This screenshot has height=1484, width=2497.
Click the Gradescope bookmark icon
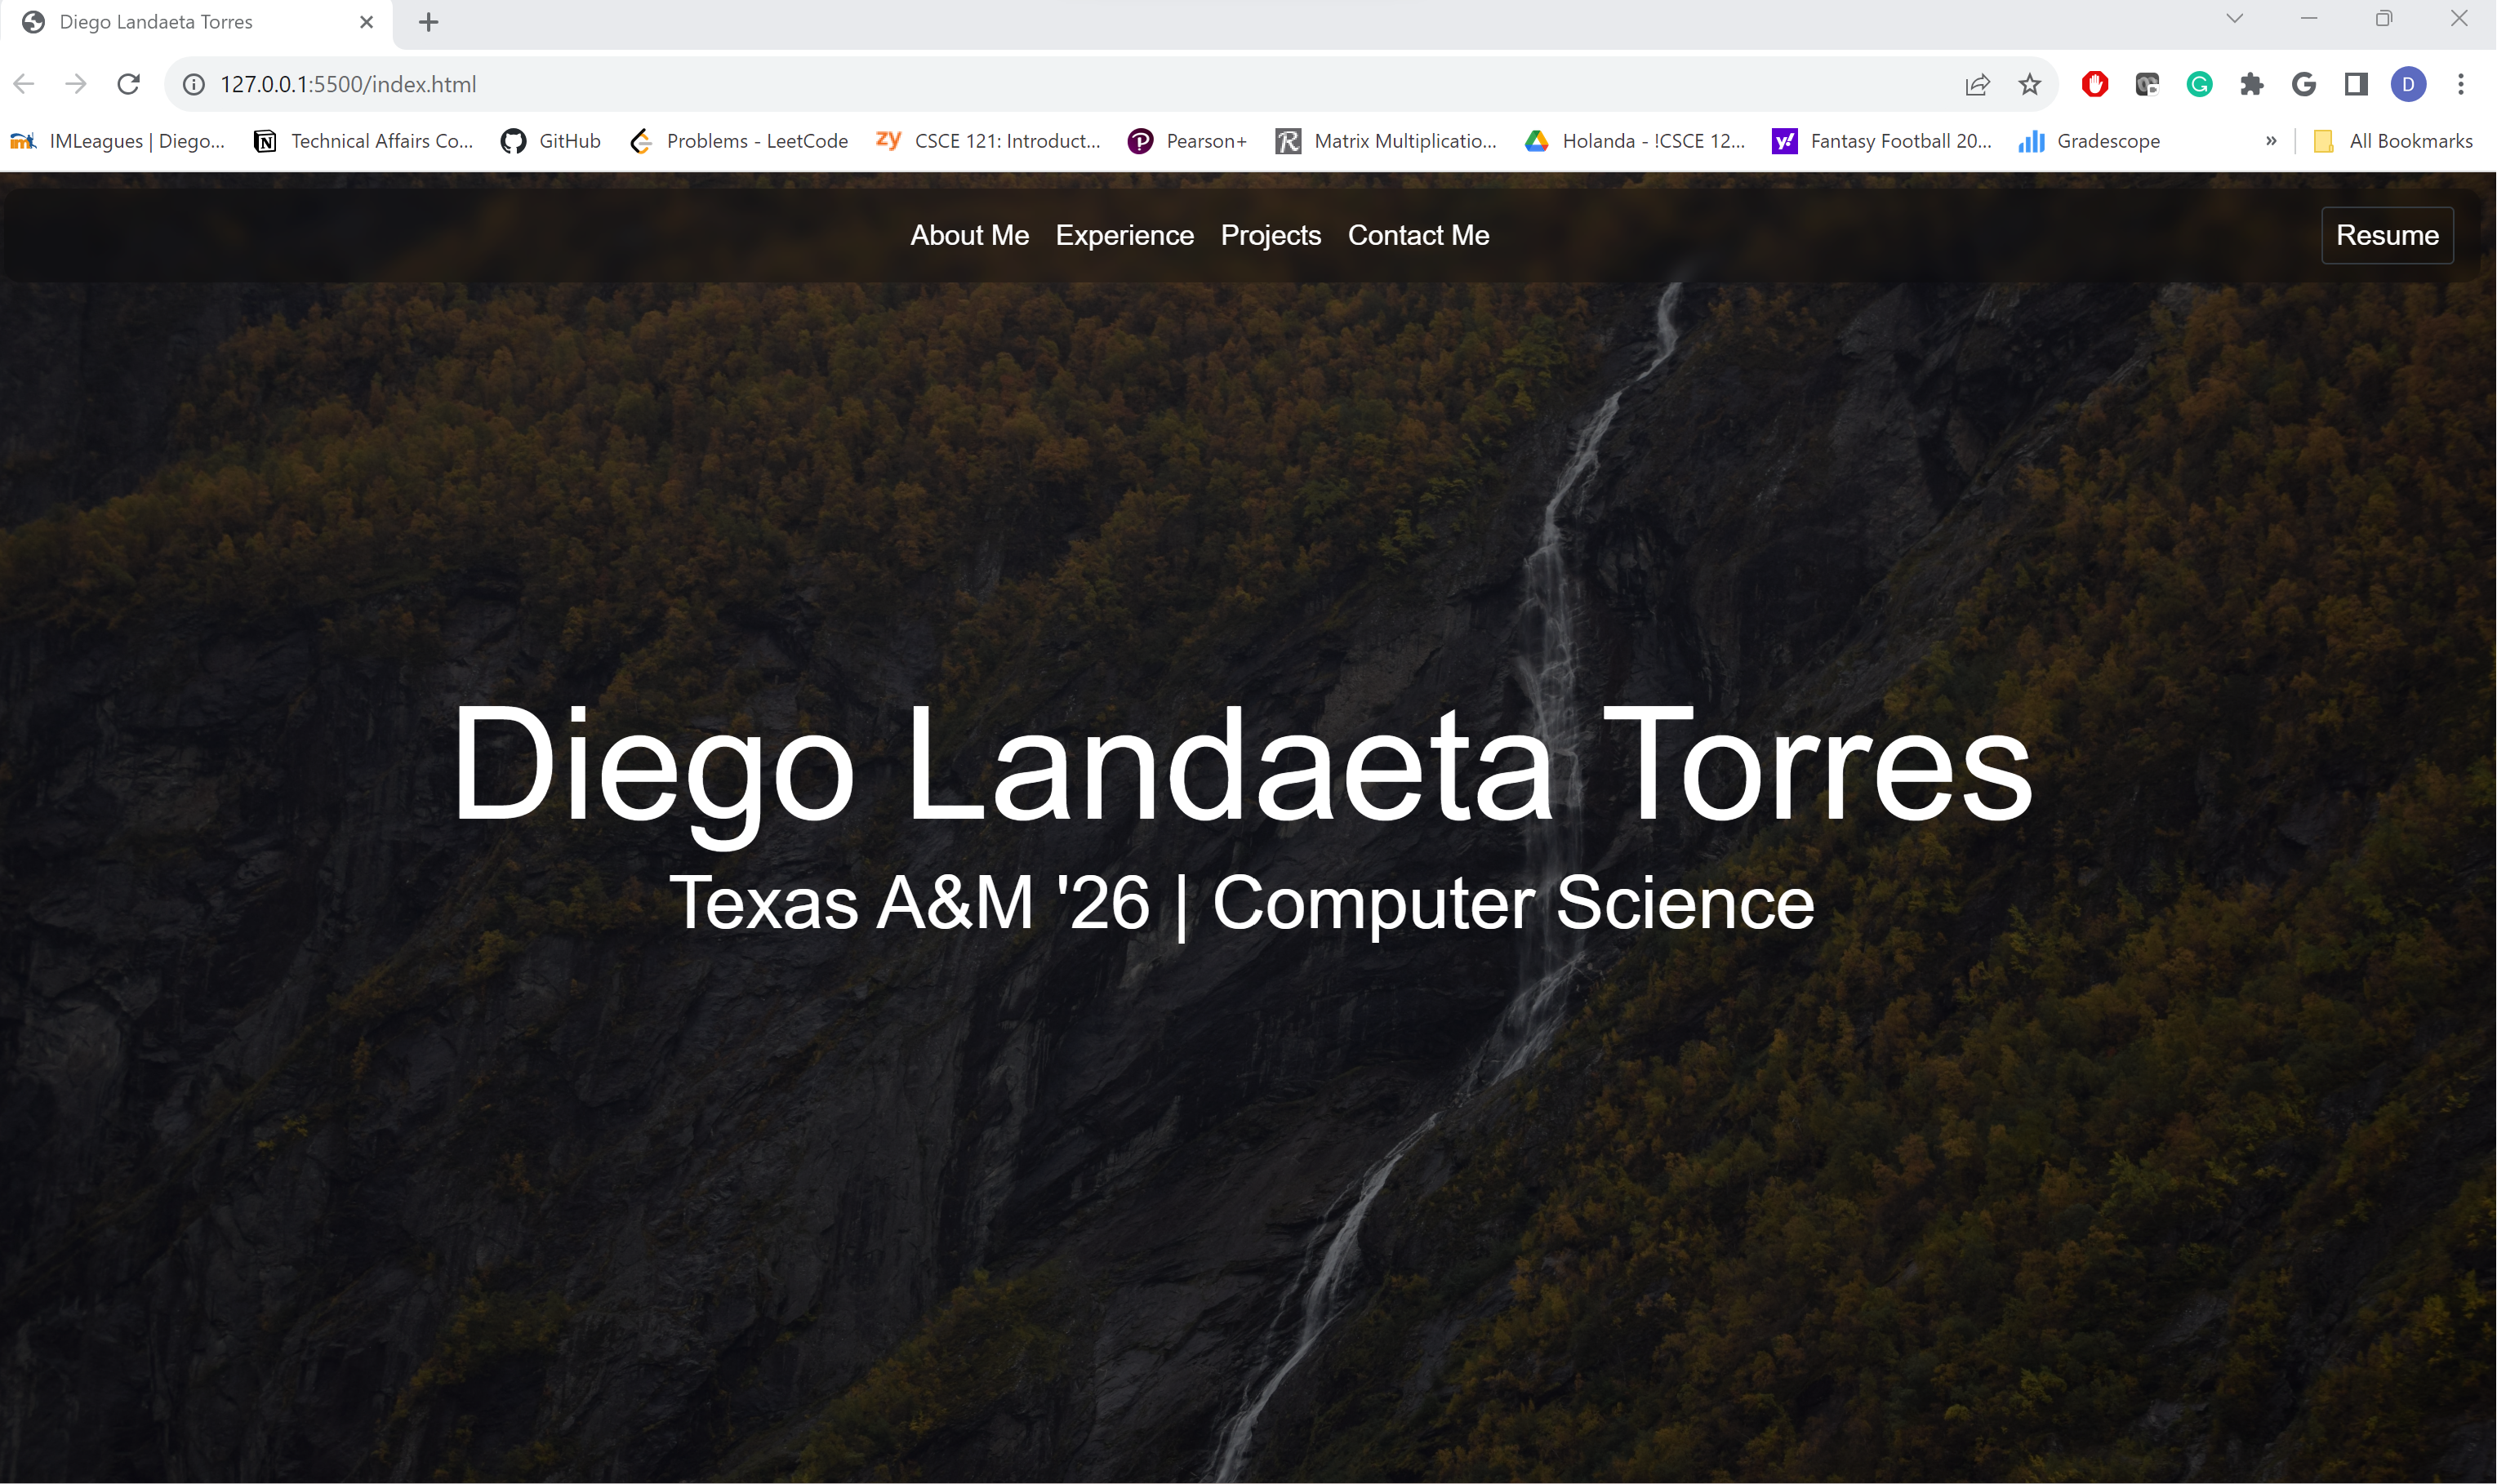tap(2031, 141)
